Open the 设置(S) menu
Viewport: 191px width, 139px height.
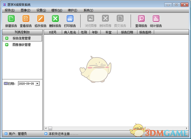coord(41,10)
